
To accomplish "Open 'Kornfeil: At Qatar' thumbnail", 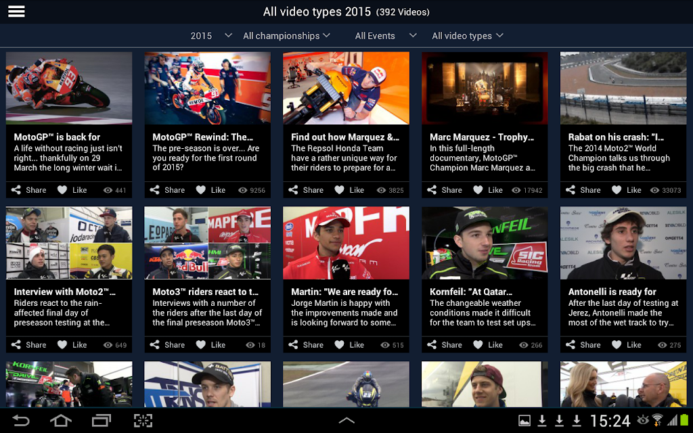I will 485,243.
